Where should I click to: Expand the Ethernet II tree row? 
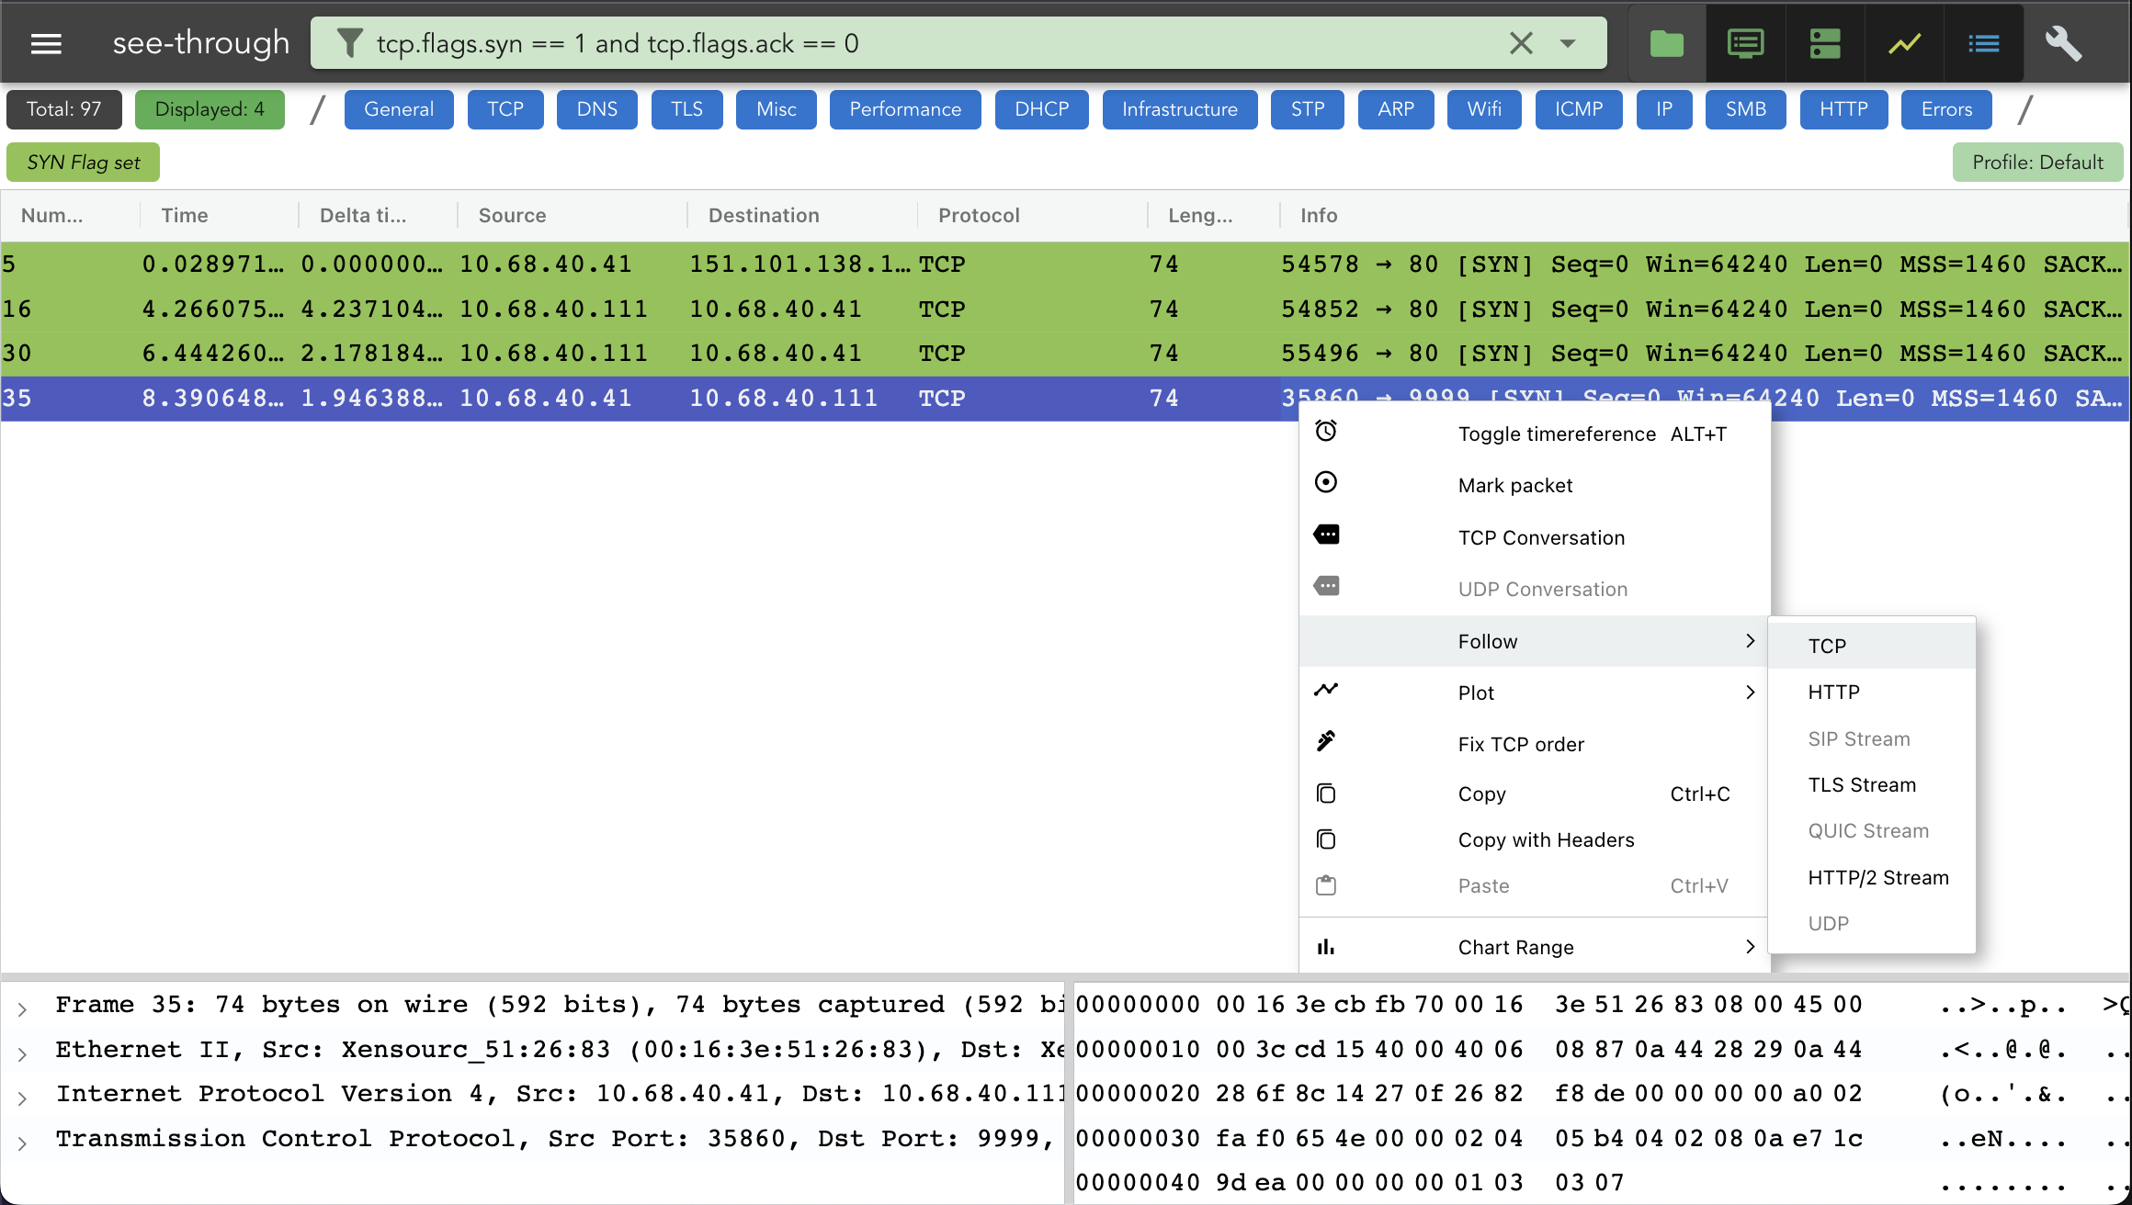[22, 1053]
